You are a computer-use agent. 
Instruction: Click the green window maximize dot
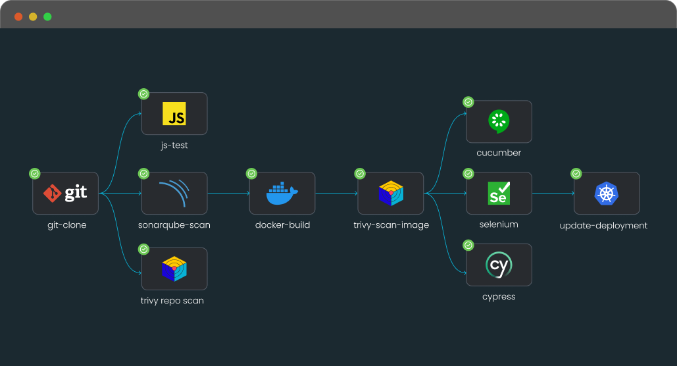[47, 16]
